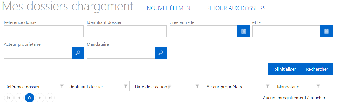Follow the RETOUR AUX DOSSIERS link
337x103 pixels.
[x=236, y=8]
